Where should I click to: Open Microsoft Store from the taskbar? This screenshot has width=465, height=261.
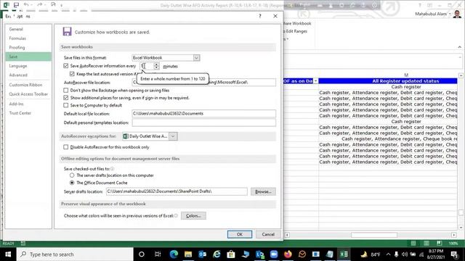(x=231, y=254)
